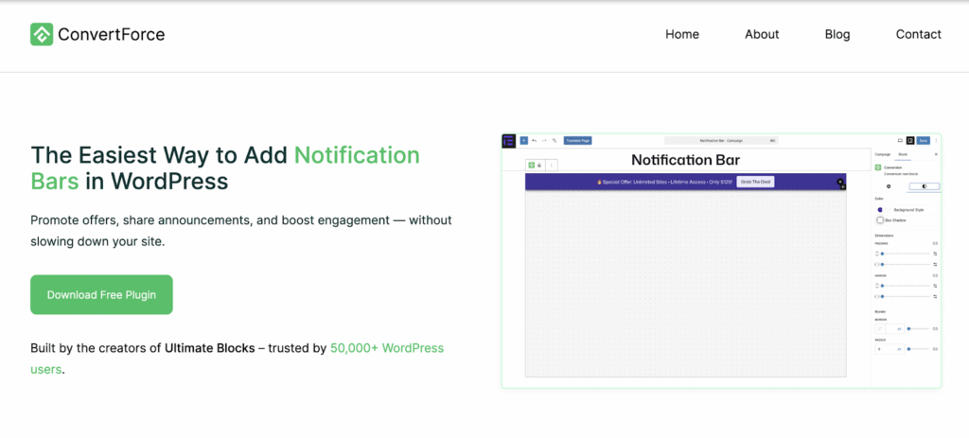The width and height of the screenshot is (969, 438).
Task: Open the Home nav link
Action: 681,35
